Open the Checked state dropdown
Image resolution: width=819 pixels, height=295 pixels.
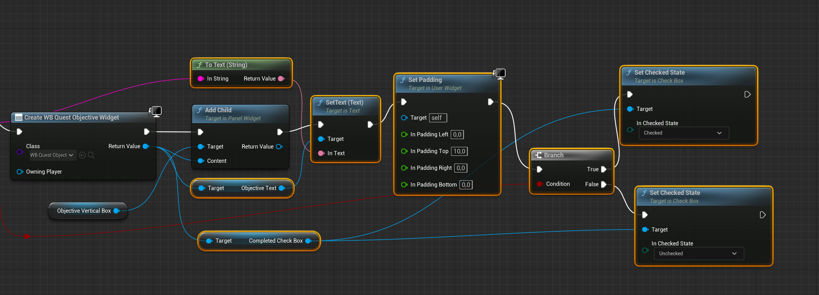684,133
